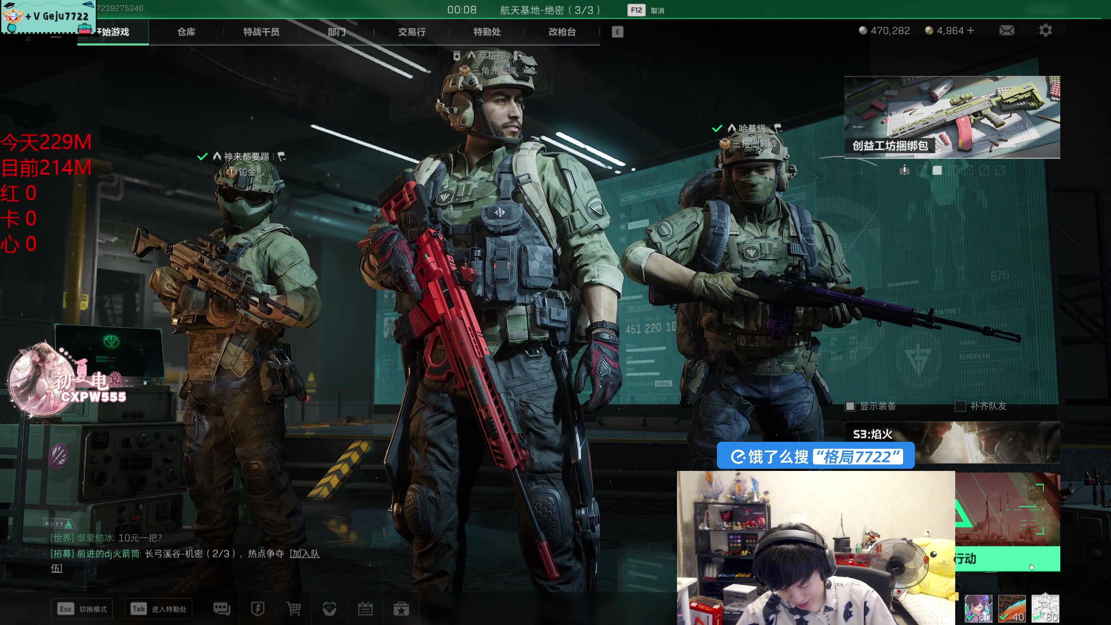Click the 加入队伍 link in recruit chat
The height and width of the screenshot is (625, 1111).
pyautogui.click(x=305, y=553)
